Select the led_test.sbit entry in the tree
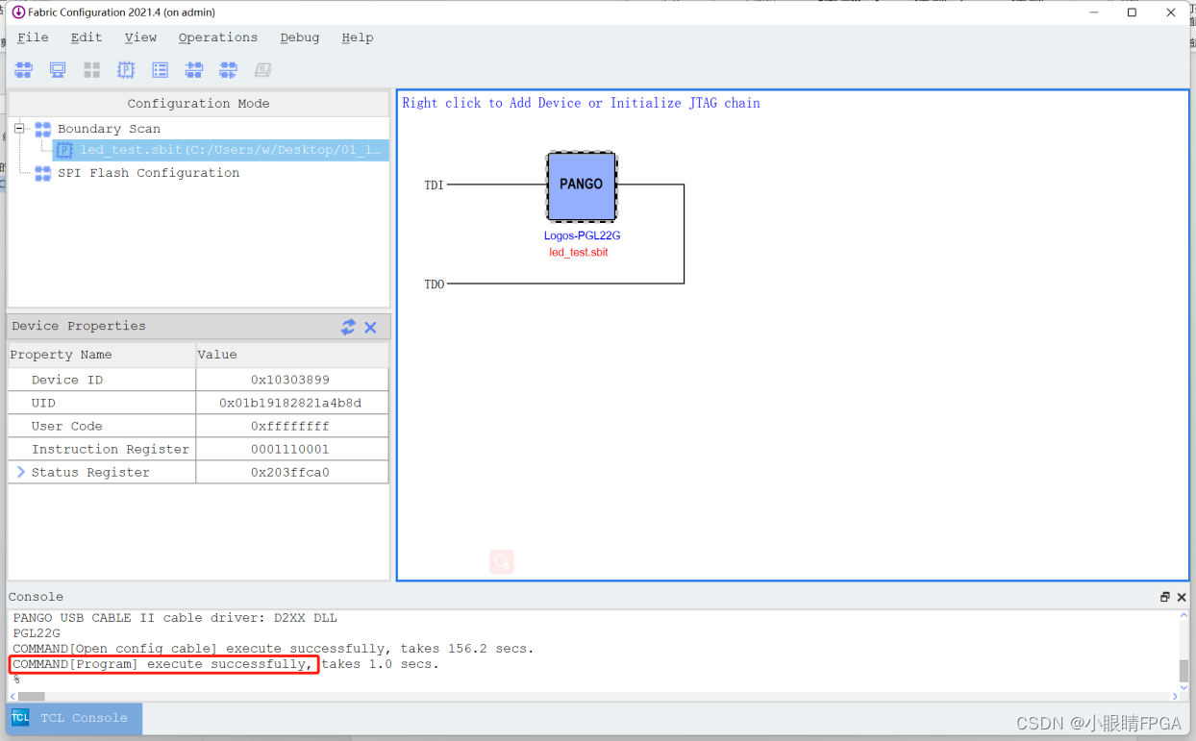Screen dimensions: 1196x741 (x=231, y=150)
